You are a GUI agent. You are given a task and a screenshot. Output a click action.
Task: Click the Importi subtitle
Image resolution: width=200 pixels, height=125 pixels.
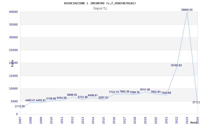(100, 8)
